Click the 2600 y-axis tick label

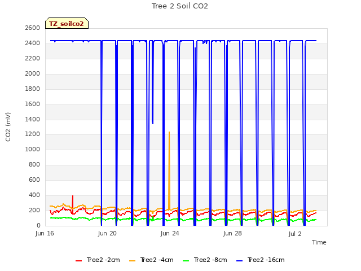(33, 28)
